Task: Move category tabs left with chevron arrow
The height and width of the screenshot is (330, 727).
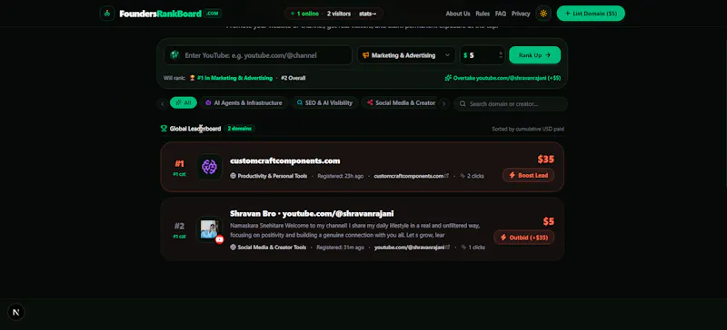Action: tap(163, 103)
